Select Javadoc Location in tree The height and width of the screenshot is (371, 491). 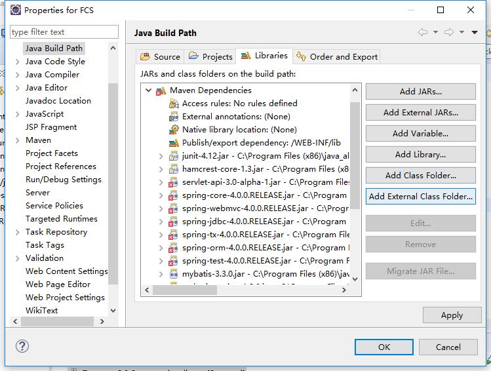(x=58, y=101)
